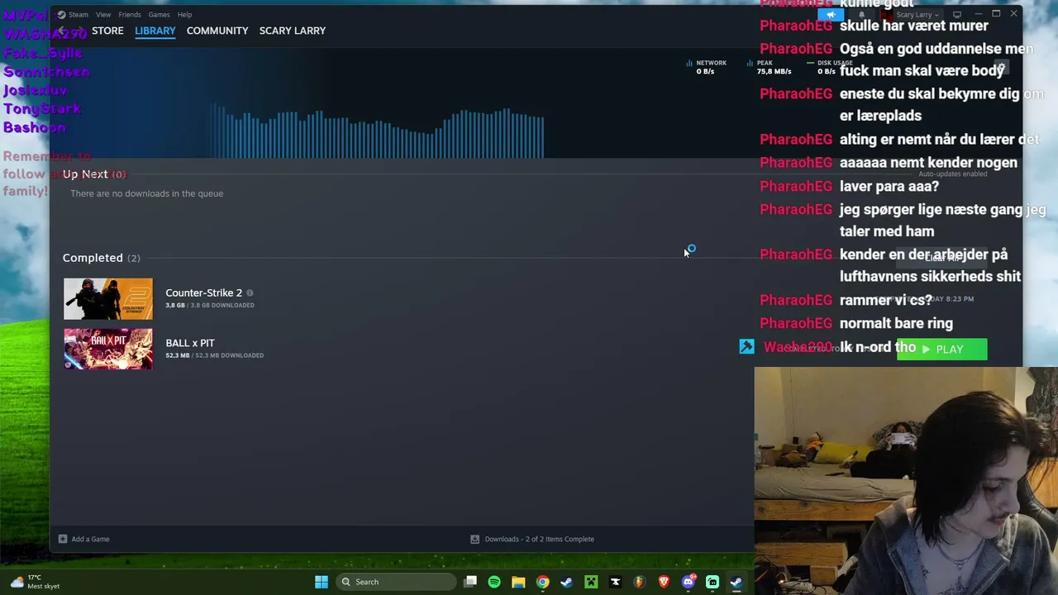1058x595 pixels.
Task: Open Google Chrome from the taskbar
Action: [542, 582]
